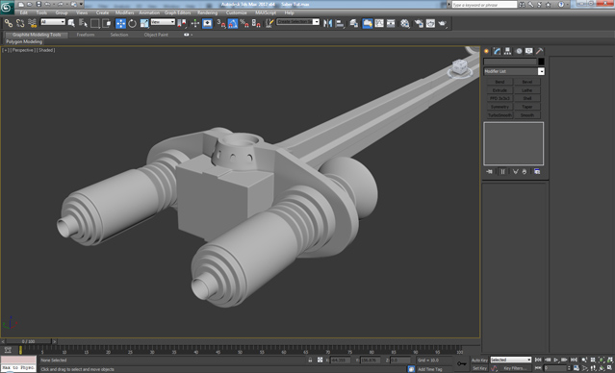Expand the ribbon options arrow next to Object Paint
Image resolution: width=615 pixels, height=373 pixels.
[x=191, y=35]
